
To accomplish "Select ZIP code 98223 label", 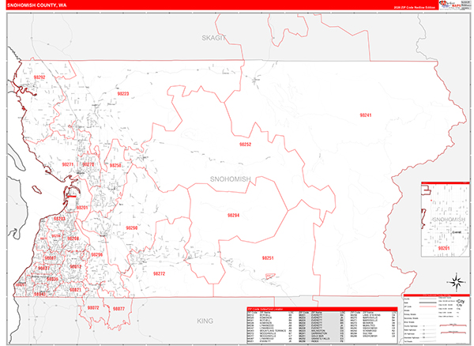I will tap(123, 94).
